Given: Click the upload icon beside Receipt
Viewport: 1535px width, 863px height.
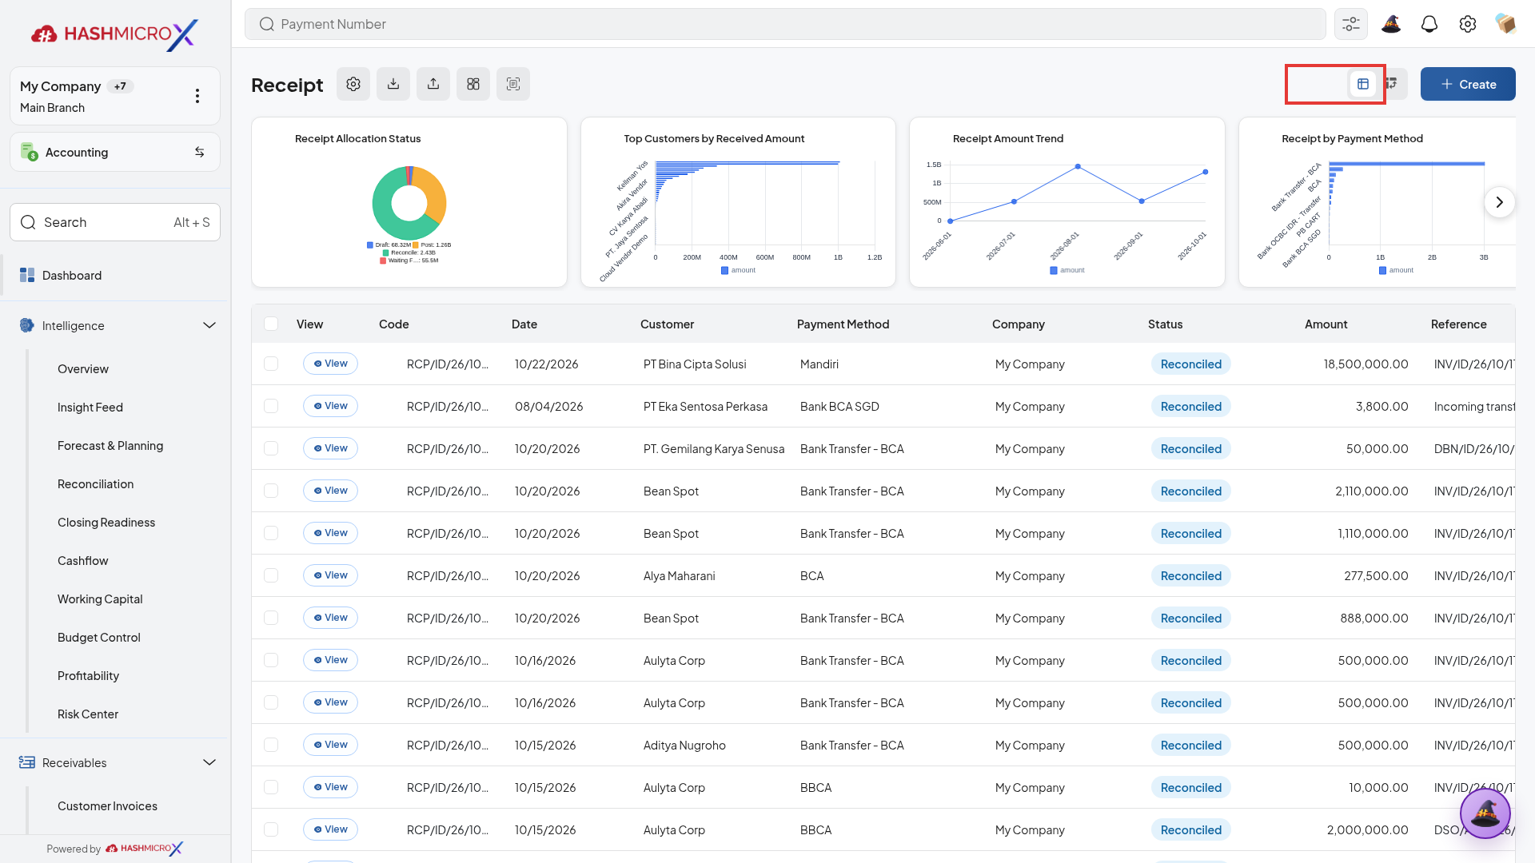Looking at the screenshot, I should click(x=433, y=84).
